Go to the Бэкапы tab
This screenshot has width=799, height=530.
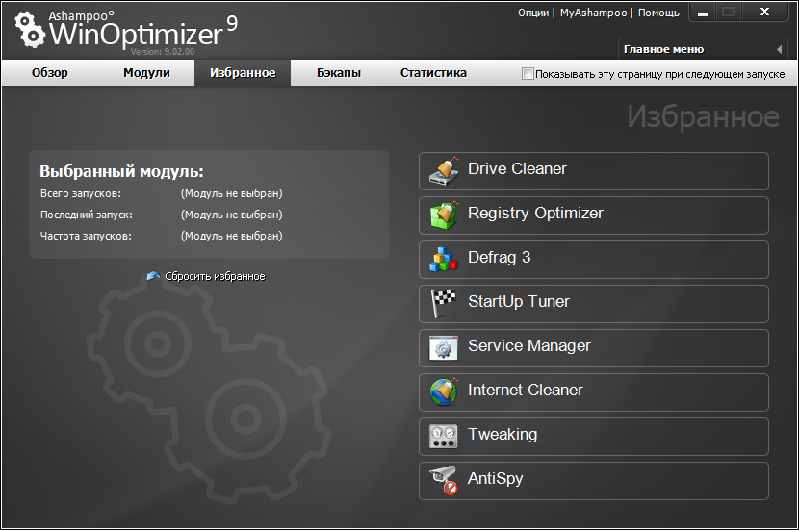(339, 73)
